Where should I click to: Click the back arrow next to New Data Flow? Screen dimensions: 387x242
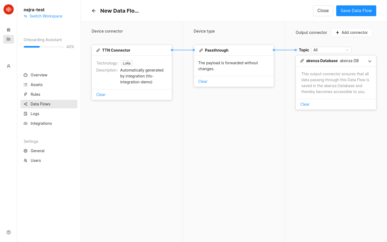click(x=94, y=11)
